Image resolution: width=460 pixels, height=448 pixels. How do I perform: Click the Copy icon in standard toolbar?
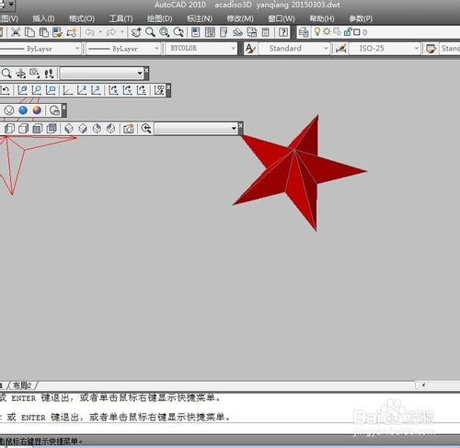(x=29, y=32)
